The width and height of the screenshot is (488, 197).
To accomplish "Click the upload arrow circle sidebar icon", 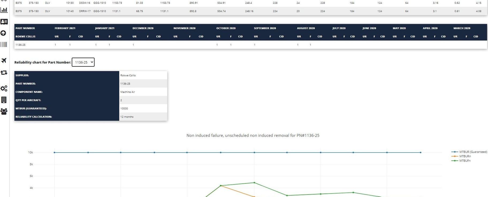I will [3, 33].
